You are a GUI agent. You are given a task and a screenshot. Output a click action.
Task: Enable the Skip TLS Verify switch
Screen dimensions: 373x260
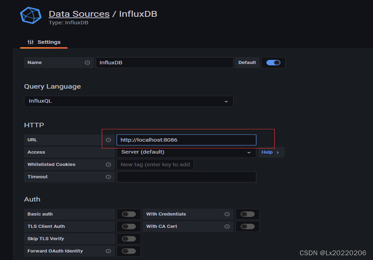pos(129,239)
